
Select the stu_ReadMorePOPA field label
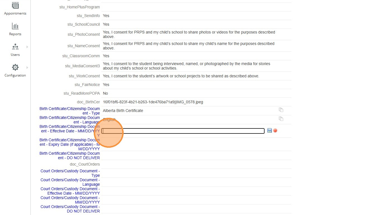point(82,93)
